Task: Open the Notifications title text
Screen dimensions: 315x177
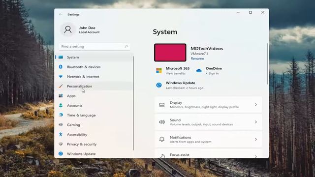Action: click(x=181, y=137)
